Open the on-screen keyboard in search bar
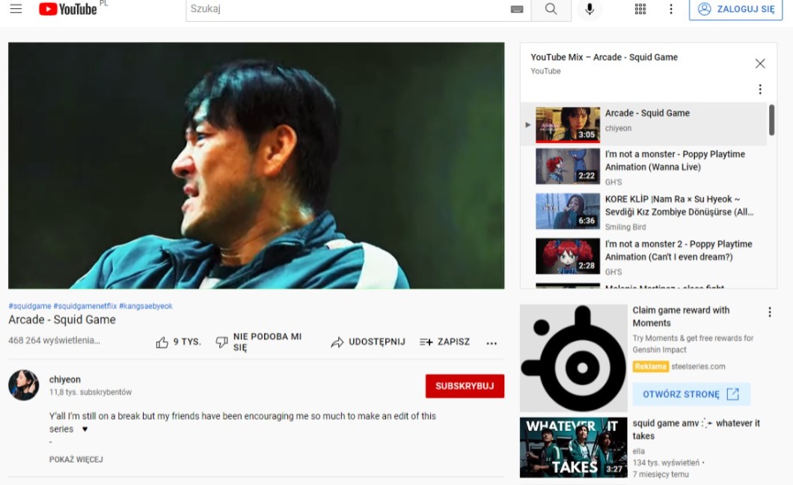 click(x=517, y=9)
